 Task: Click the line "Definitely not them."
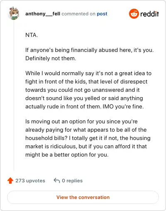tap(51, 58)
